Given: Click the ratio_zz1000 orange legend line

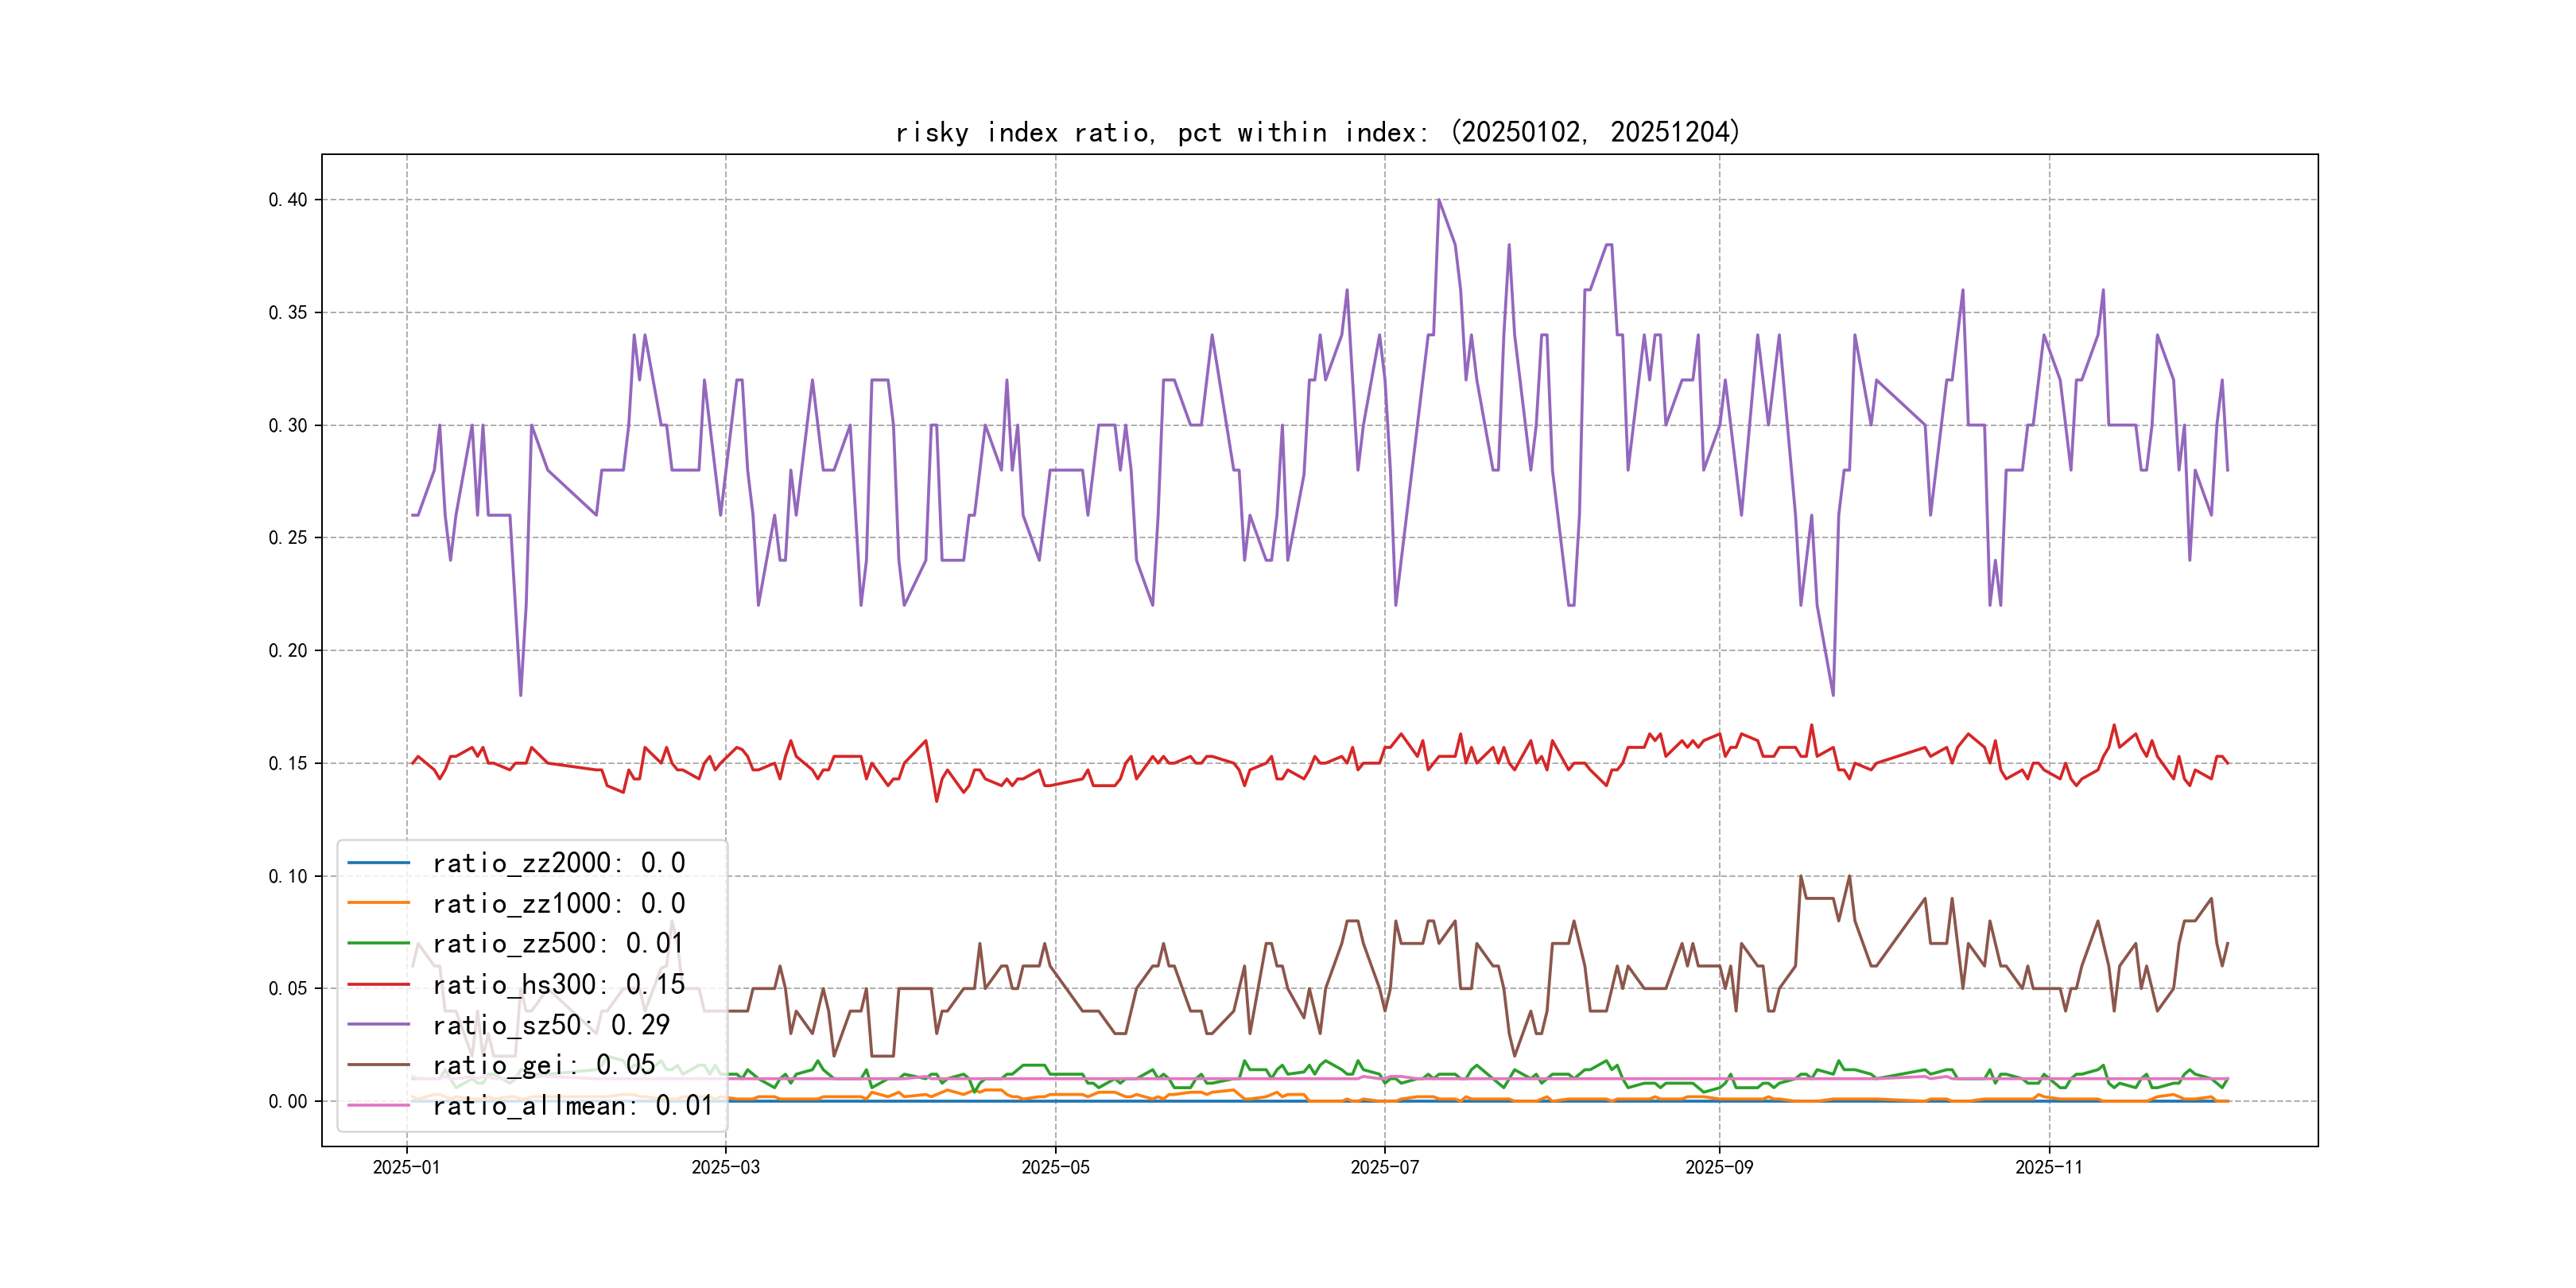Looking at the screenshot, I should [x=378, y=903].
